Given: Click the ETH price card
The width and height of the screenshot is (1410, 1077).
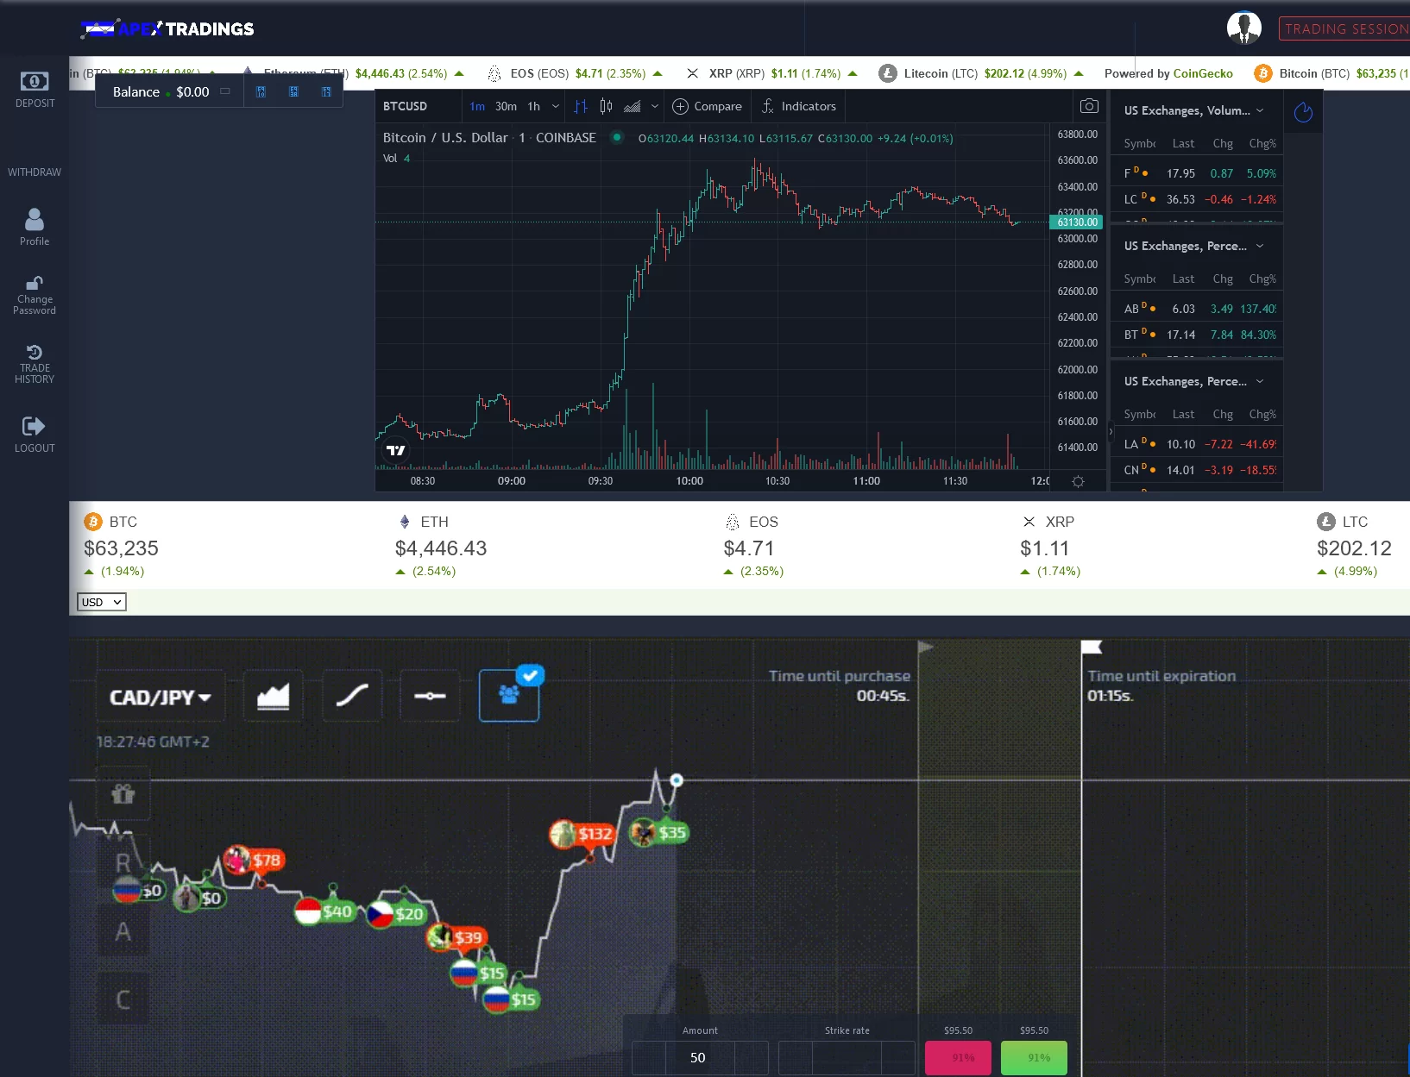Looking at the screenshot, I should point(441,546).
